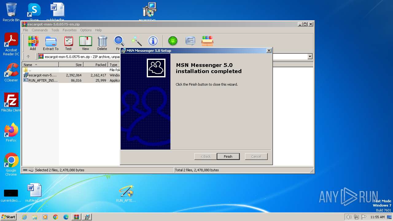The height and width of the screenshot is (221, 393).
Task: Open Windows Media Player taskbar icon
Action: (x=45, y=217)
